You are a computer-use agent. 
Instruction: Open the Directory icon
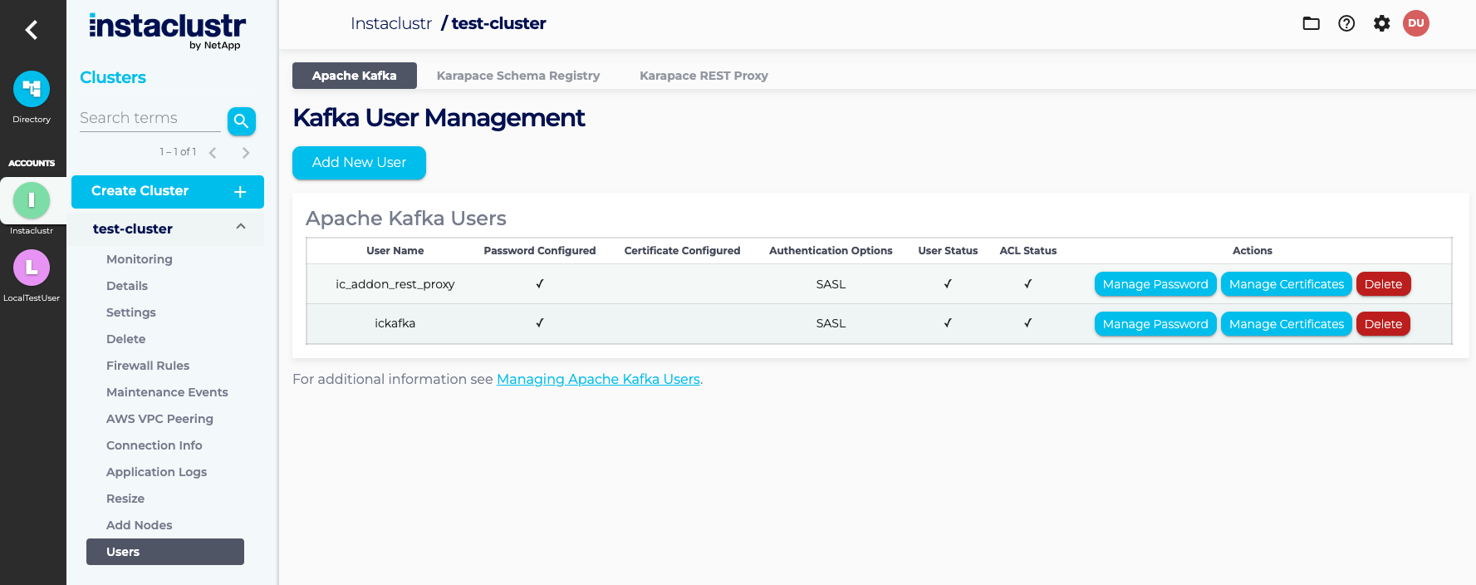click(x=32, y=90)
